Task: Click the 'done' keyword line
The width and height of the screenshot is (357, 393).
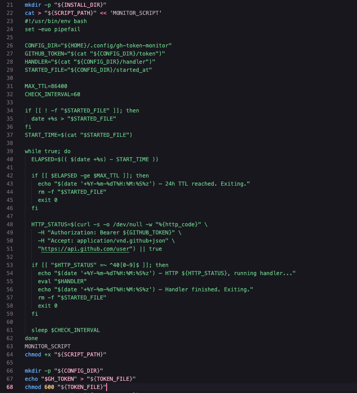Action: point(31,338)
